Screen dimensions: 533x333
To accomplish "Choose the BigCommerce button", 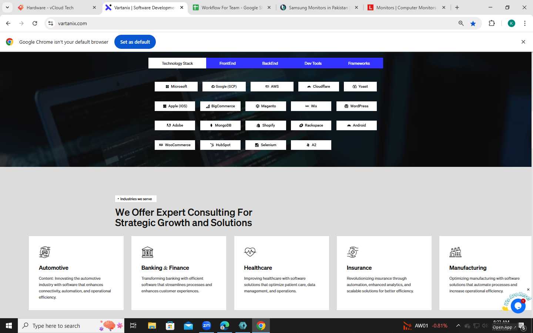I will (x=220, y=106).
